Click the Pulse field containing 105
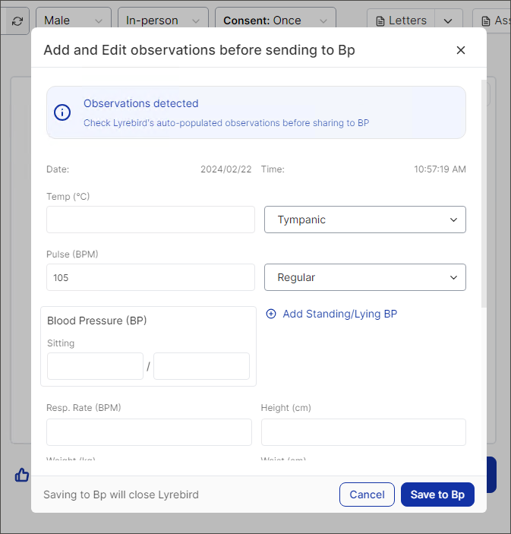Image resolution: width=511 pixels, height=534 pixels. 150,277
